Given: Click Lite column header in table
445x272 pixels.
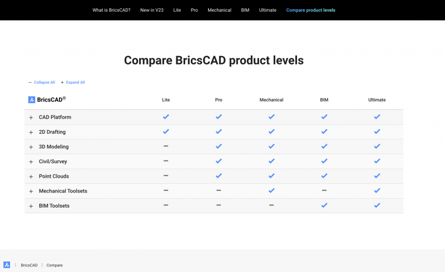Looking at the screenshot, I should tap(166, 100).
